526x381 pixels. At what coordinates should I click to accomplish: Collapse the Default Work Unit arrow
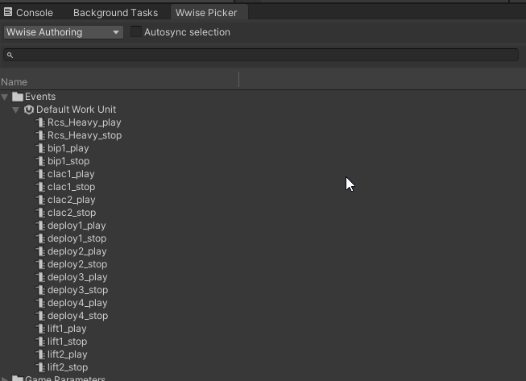tap(16, 110)
